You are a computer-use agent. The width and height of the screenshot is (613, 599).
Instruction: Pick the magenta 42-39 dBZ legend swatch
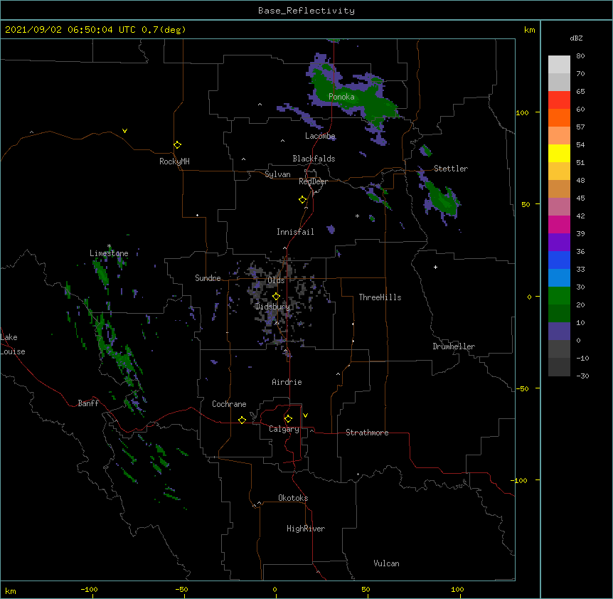pyautogui.click(x=559, y=224)
